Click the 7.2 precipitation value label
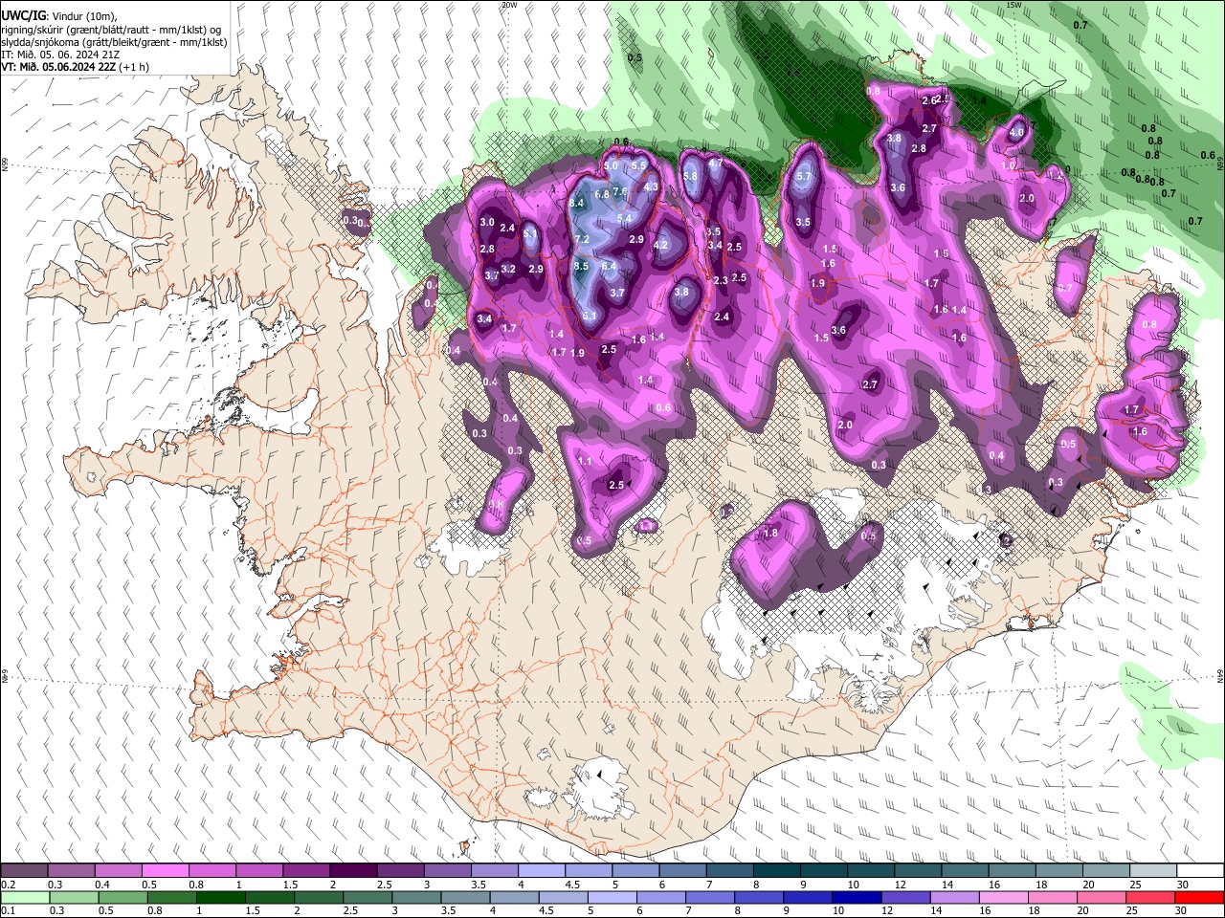The height and width of the screenshot is (918, 1225). (x=582, y=239)
